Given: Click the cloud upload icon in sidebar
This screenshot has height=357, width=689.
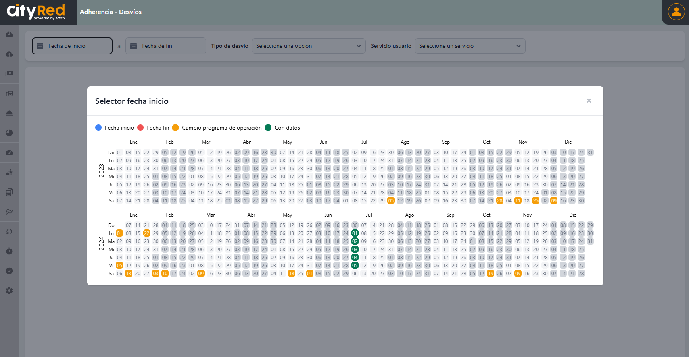Looking at the screenshot, I should (x=9, y=54).
